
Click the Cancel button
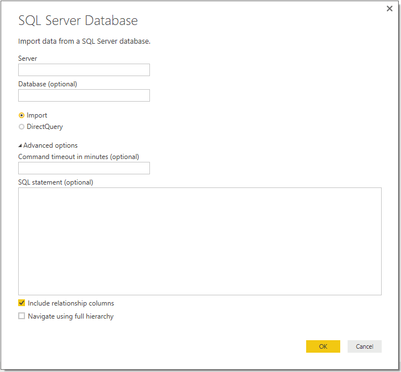(x=365, y=346)
